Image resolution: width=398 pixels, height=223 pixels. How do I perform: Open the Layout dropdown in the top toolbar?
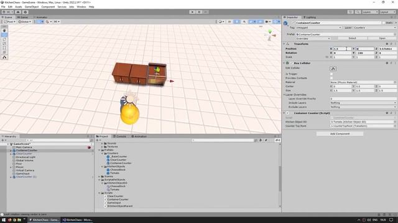tap(387, 12)
